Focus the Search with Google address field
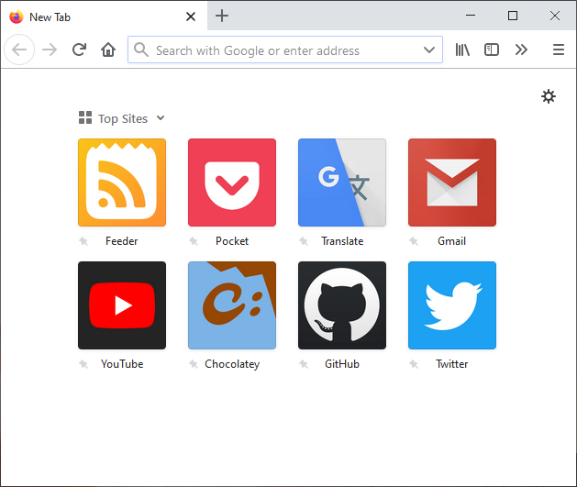The image size is (577, 487). (285, 50)
